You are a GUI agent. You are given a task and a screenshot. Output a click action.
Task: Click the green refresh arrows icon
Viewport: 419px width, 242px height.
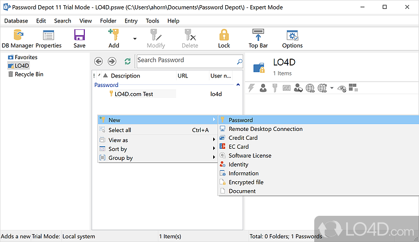pyautogui.click(x=127, y=61)
